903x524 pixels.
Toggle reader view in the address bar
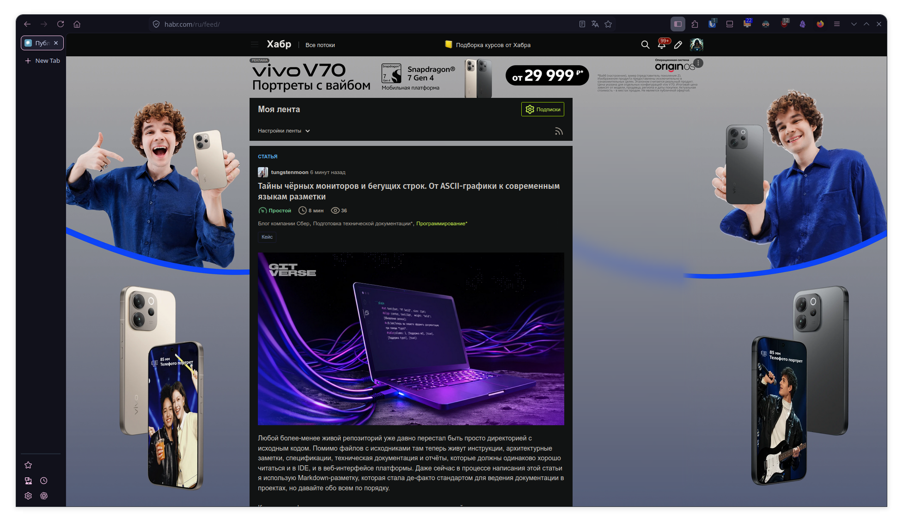[x=582, y=24]
